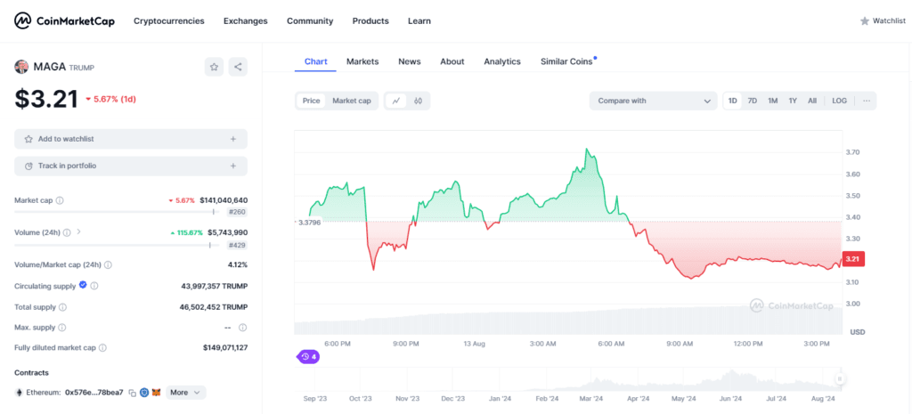Click the $5,743,990 volume value

[227, 232]
